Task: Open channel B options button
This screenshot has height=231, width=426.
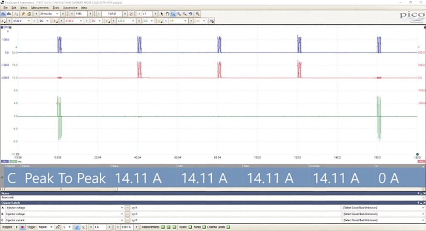Action: (55, 20)
